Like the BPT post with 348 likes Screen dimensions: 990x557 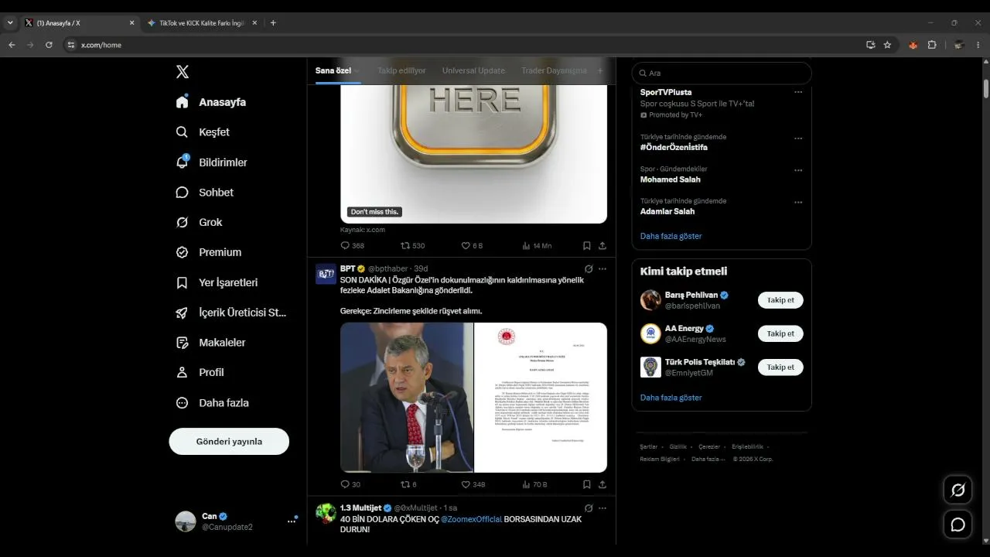[x=473, y=485]
